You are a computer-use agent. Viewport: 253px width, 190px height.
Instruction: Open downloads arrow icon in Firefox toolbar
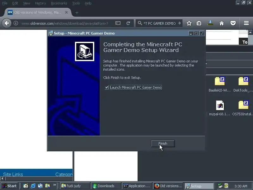coord(210,23)
